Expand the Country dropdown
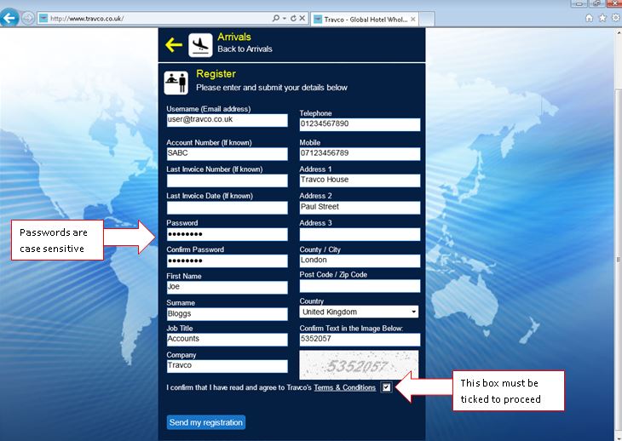 (x=413, y=312)
